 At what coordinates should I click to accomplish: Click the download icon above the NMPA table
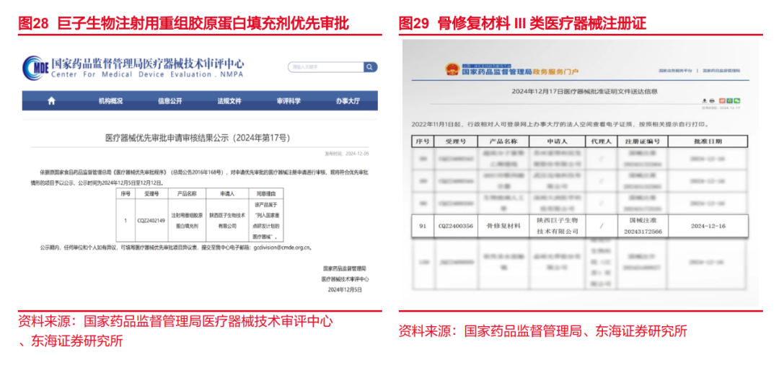[705, 101]
